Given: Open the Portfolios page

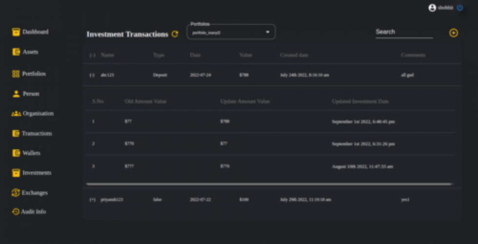Looking at the screenshot, I should coord(34,74).
